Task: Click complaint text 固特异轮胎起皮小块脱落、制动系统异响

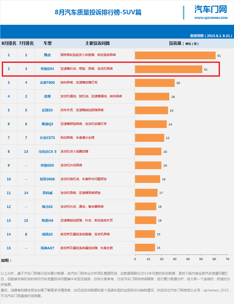Action: [x=88, y=55]
